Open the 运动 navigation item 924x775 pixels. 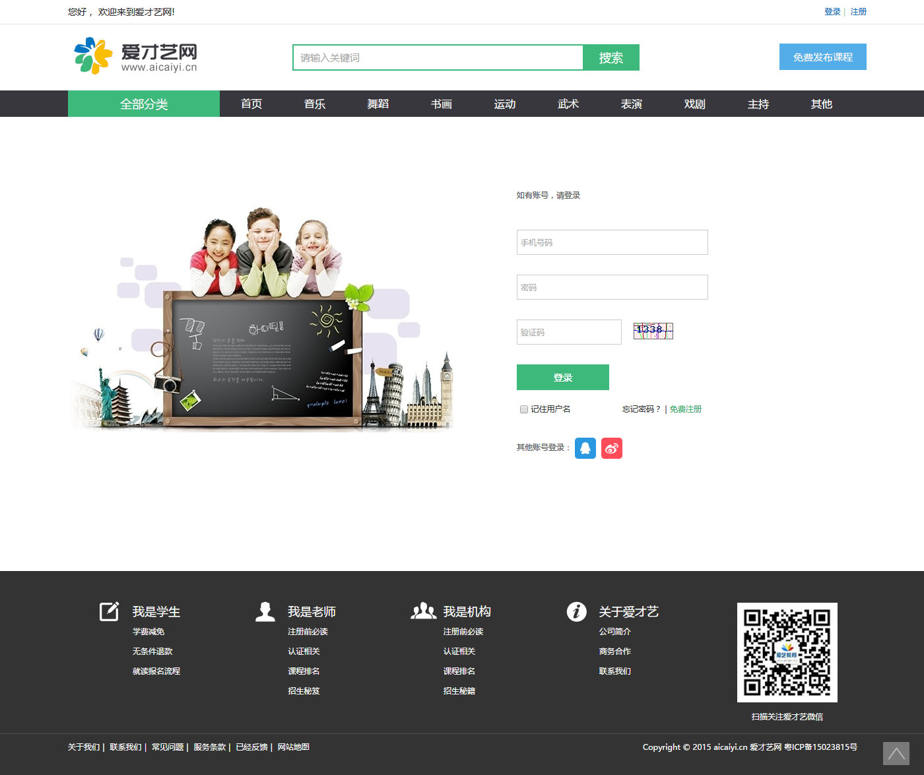[505, 104]
